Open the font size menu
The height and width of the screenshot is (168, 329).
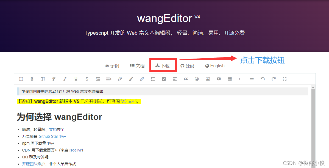click(43, 79)
